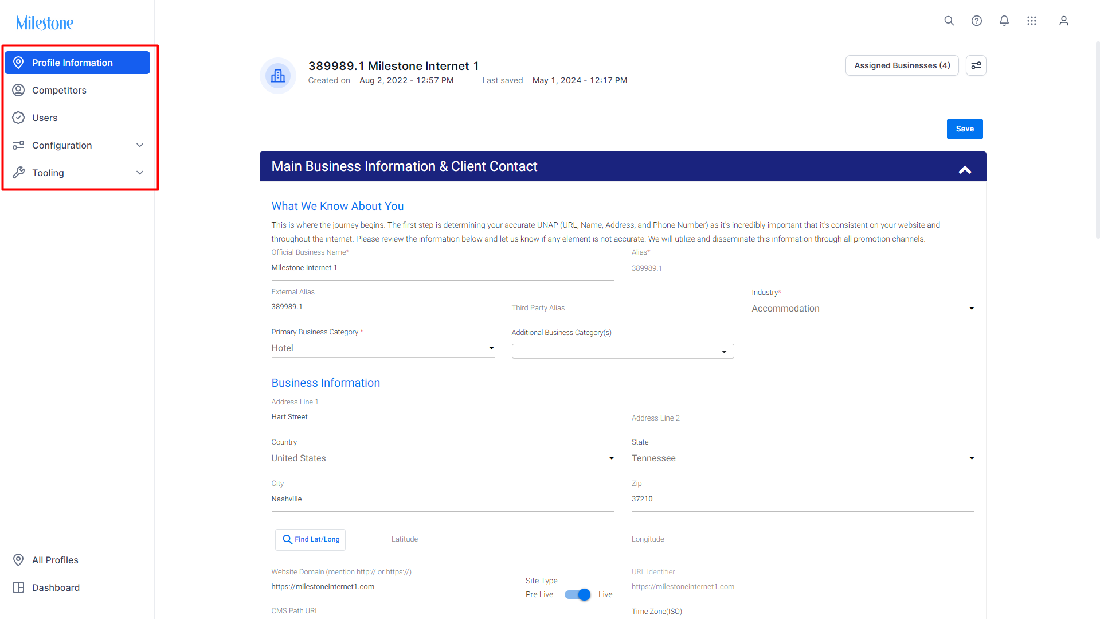Viewport: 1100px width, 619px height.
Task: Open the notifications bell
Action: (x=1004, y=21)
